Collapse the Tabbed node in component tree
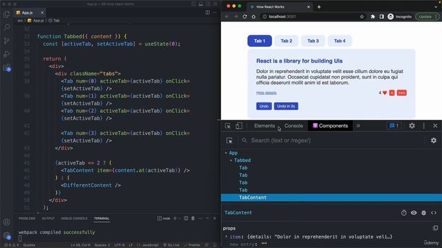442x248 pixels. click(231, 161)
